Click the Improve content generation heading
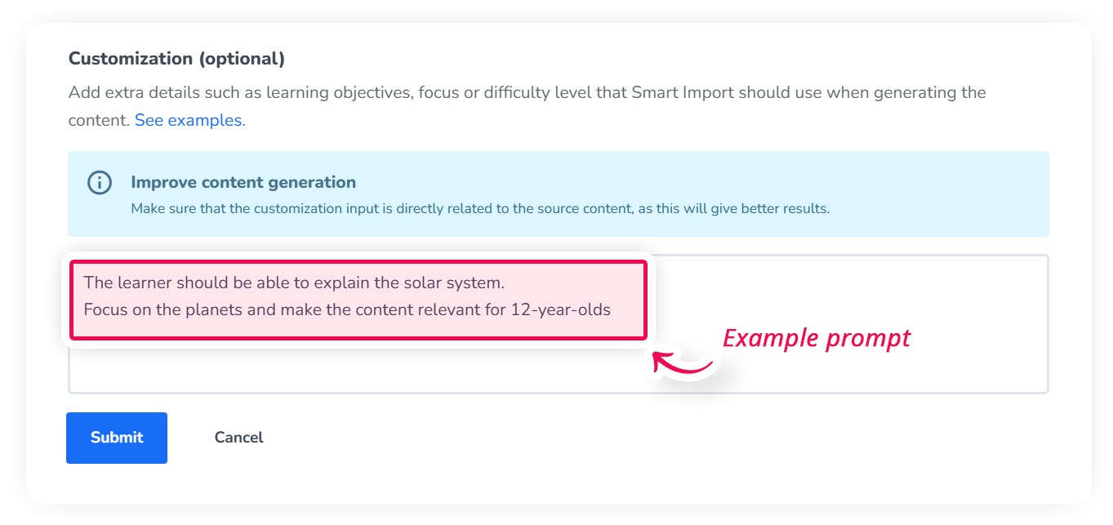The width and height of the screenshot is (1113, 525). pyautogui.click(x=243, y=182)
